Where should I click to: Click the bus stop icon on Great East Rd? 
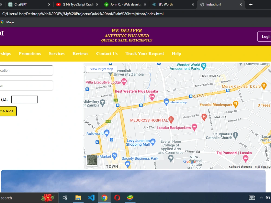(191, 96)
